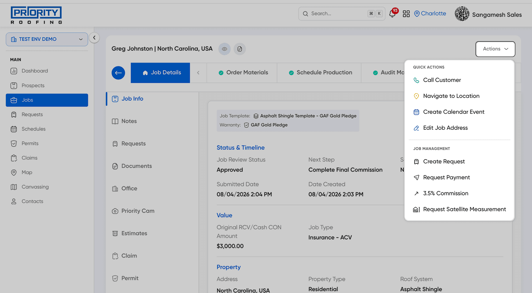Focus the Search input field

342,14
